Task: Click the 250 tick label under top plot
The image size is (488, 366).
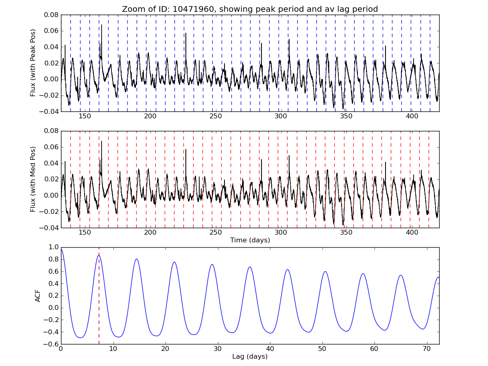Action: pyautogui.click(x=216, y=116)
